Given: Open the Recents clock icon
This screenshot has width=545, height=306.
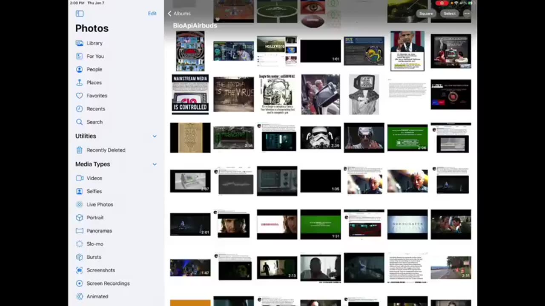Looking at the screenshot, I should point(79,109).
